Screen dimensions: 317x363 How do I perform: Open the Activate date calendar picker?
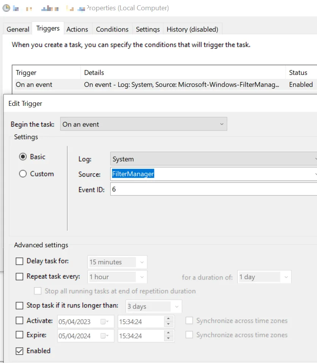click(x=104, y=322)
